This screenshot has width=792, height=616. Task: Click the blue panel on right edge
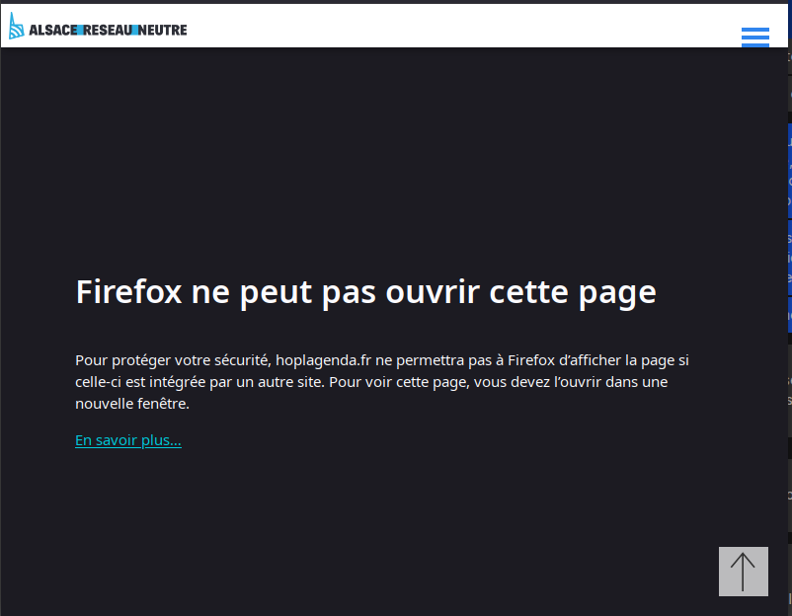(x=789, y=170)
